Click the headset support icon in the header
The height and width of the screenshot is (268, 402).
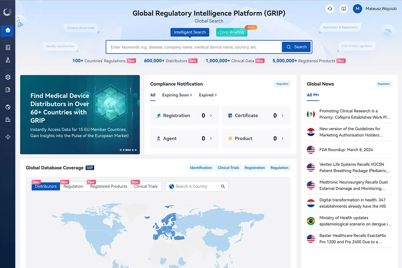(330, 9)
